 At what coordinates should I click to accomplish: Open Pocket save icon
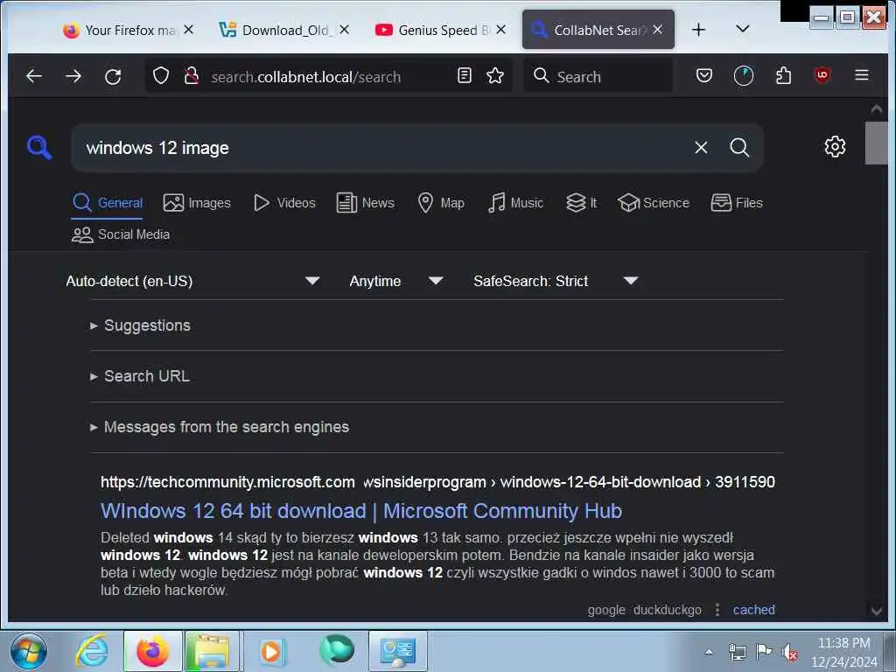tap(704, 75)
